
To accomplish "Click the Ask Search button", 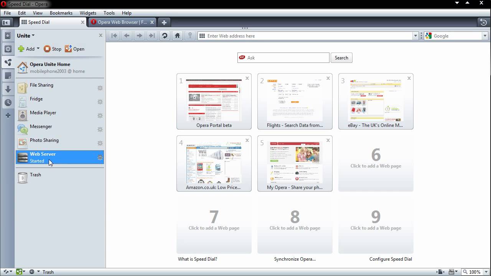I will [x=341, y=58].
